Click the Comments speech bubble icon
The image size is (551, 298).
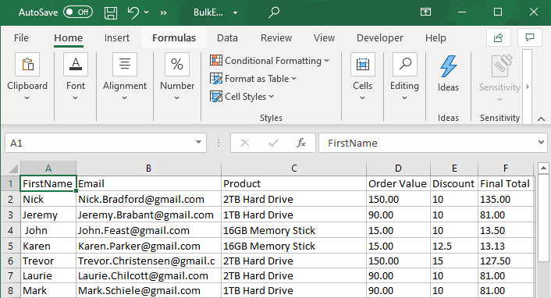(530, 37)
